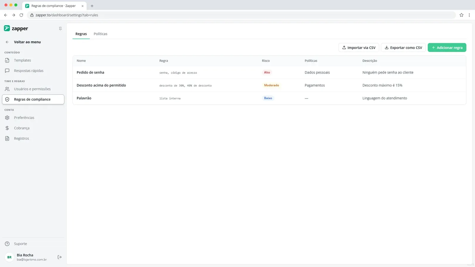Click the shield icon for Regras de compliance
Screen dimensions: 475x267
(x=7, y=99)
